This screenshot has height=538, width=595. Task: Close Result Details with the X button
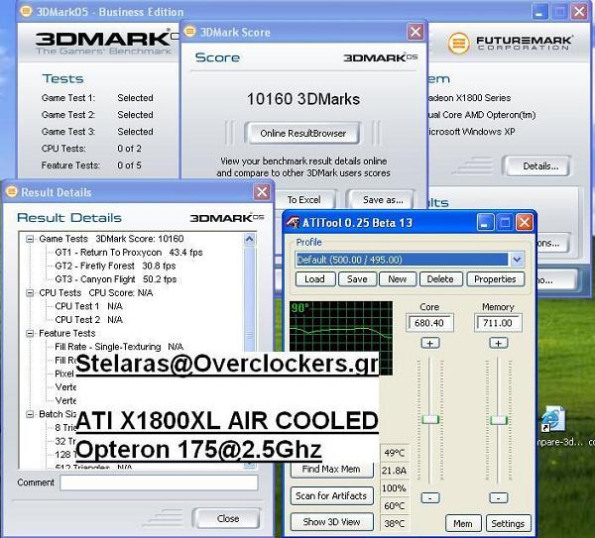262,192
